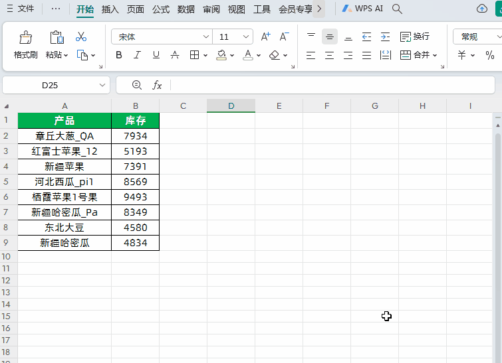Open the Name Box dropdown arrow
This screenshot has width=502, height=363.
click(x=102, y=85)
